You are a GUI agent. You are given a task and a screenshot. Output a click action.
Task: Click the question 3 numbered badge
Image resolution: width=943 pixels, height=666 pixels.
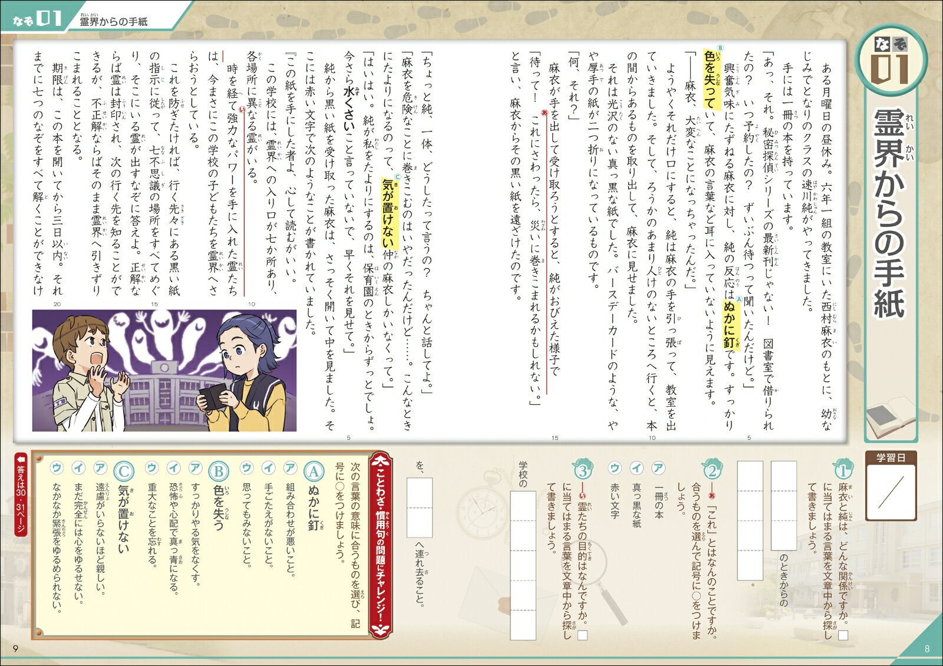tap(582, 469)
